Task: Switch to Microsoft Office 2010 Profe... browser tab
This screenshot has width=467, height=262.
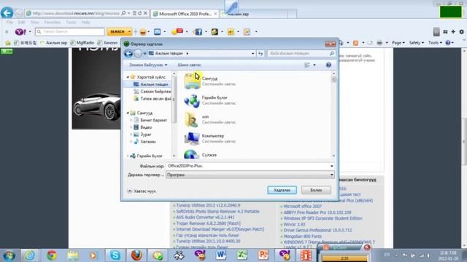Action: tap(185, 14)
